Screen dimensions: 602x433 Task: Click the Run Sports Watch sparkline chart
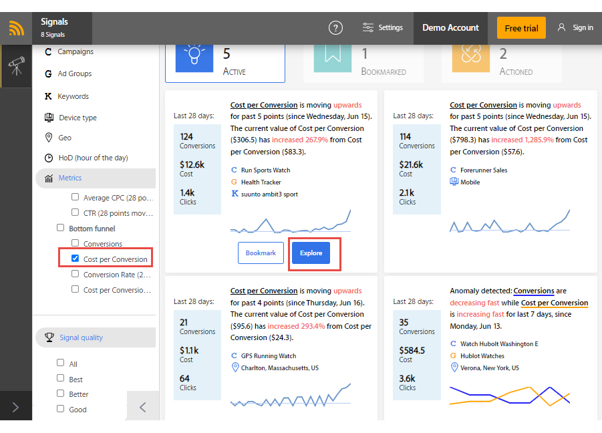tap(291, 221)
